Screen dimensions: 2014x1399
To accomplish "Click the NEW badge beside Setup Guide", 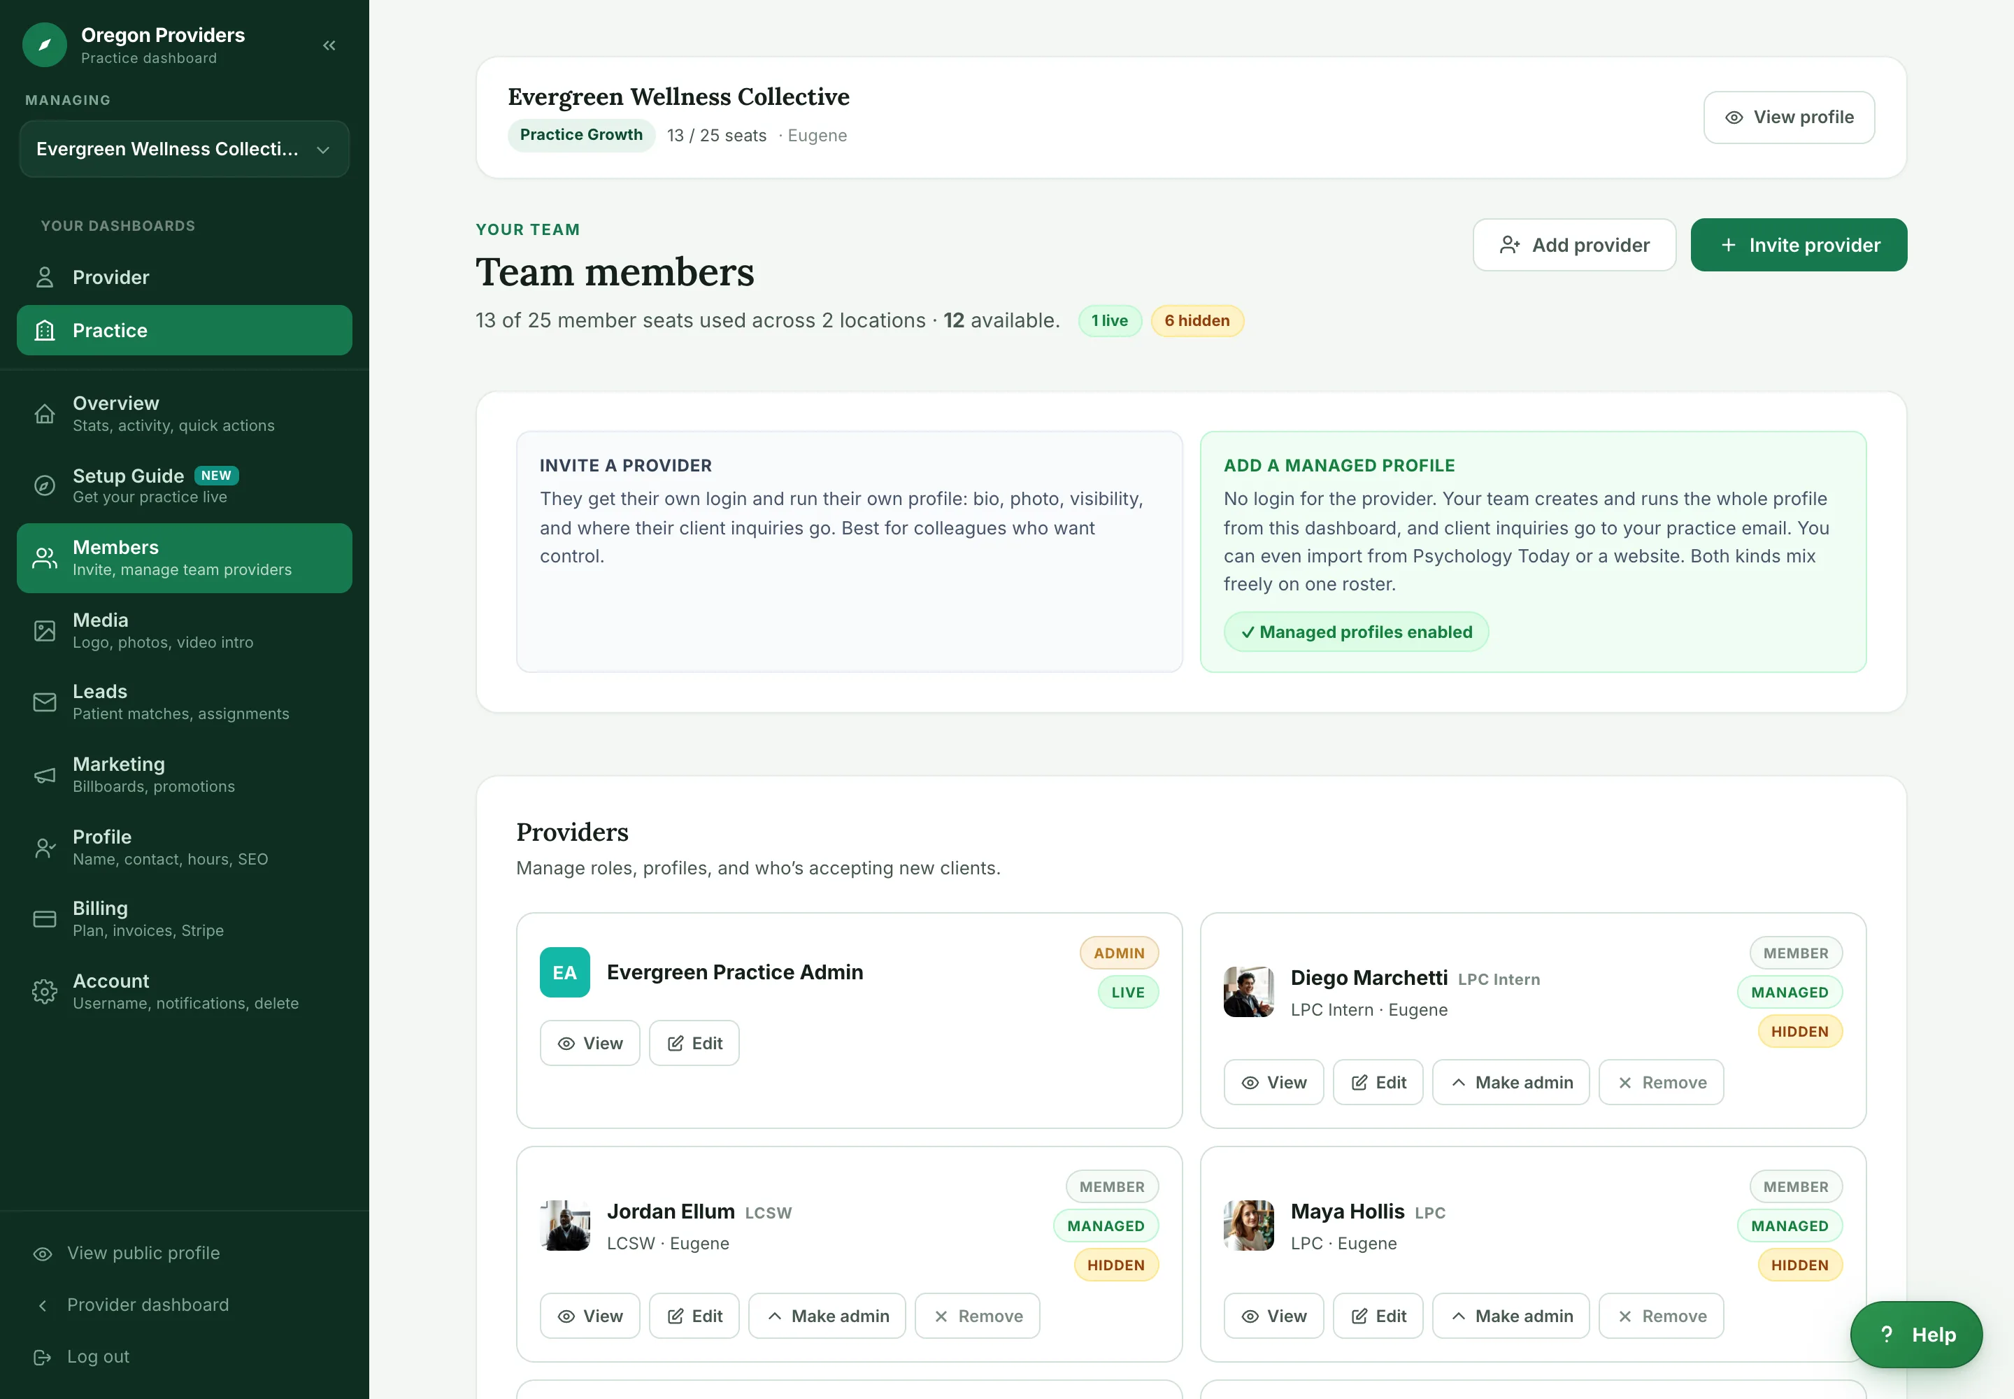I will point(217,476).
